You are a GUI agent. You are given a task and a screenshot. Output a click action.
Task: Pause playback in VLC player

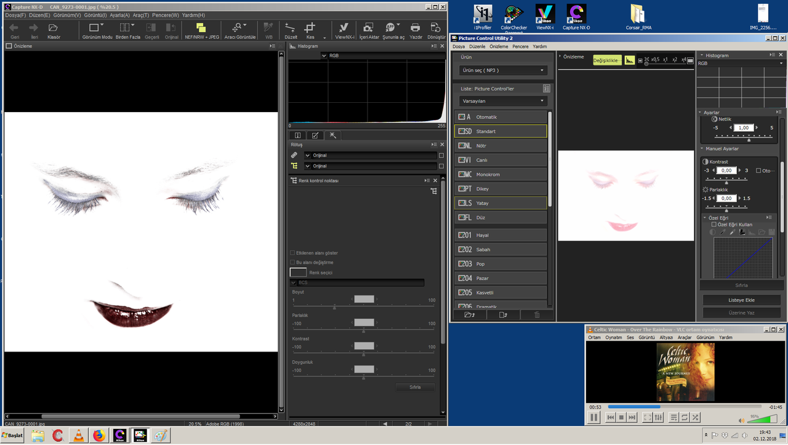(x=594, y=417)
